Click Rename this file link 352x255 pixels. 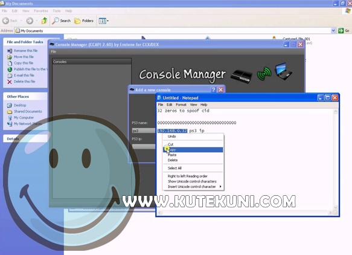point(25,51)
